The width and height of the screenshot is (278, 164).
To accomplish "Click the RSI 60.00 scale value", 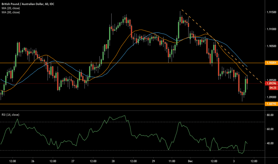I will click(x=270, y=129).
